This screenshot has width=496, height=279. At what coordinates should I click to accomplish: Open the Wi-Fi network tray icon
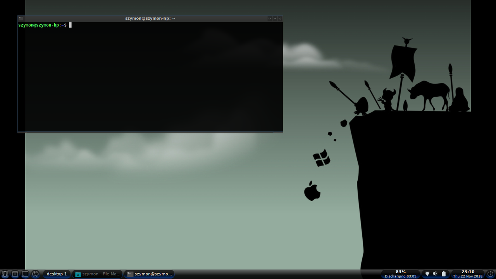point(427,274)
